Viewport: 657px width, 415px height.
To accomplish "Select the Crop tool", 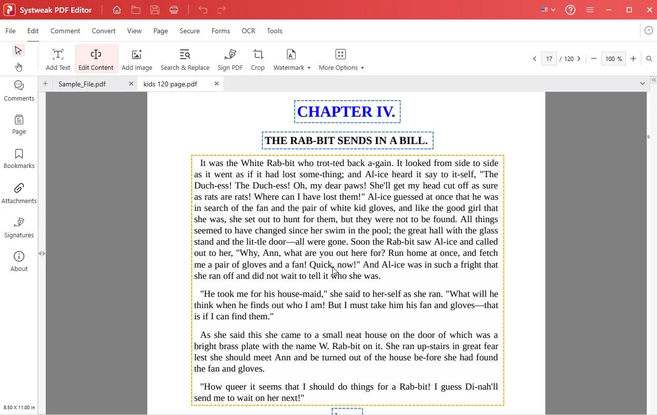I will pyautogui.click(x=258, y=60).
